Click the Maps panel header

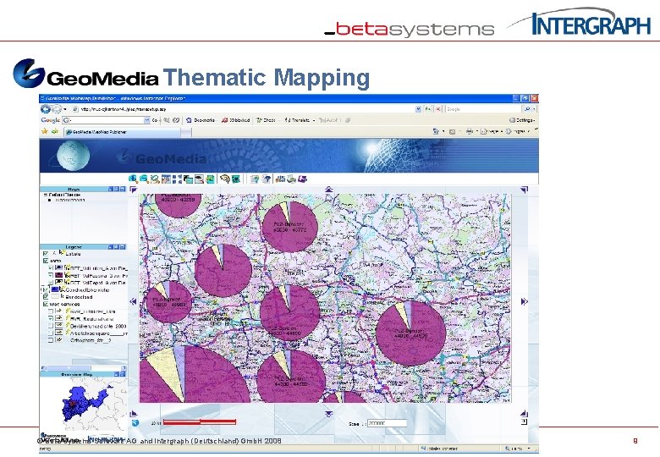coord(83,190)
